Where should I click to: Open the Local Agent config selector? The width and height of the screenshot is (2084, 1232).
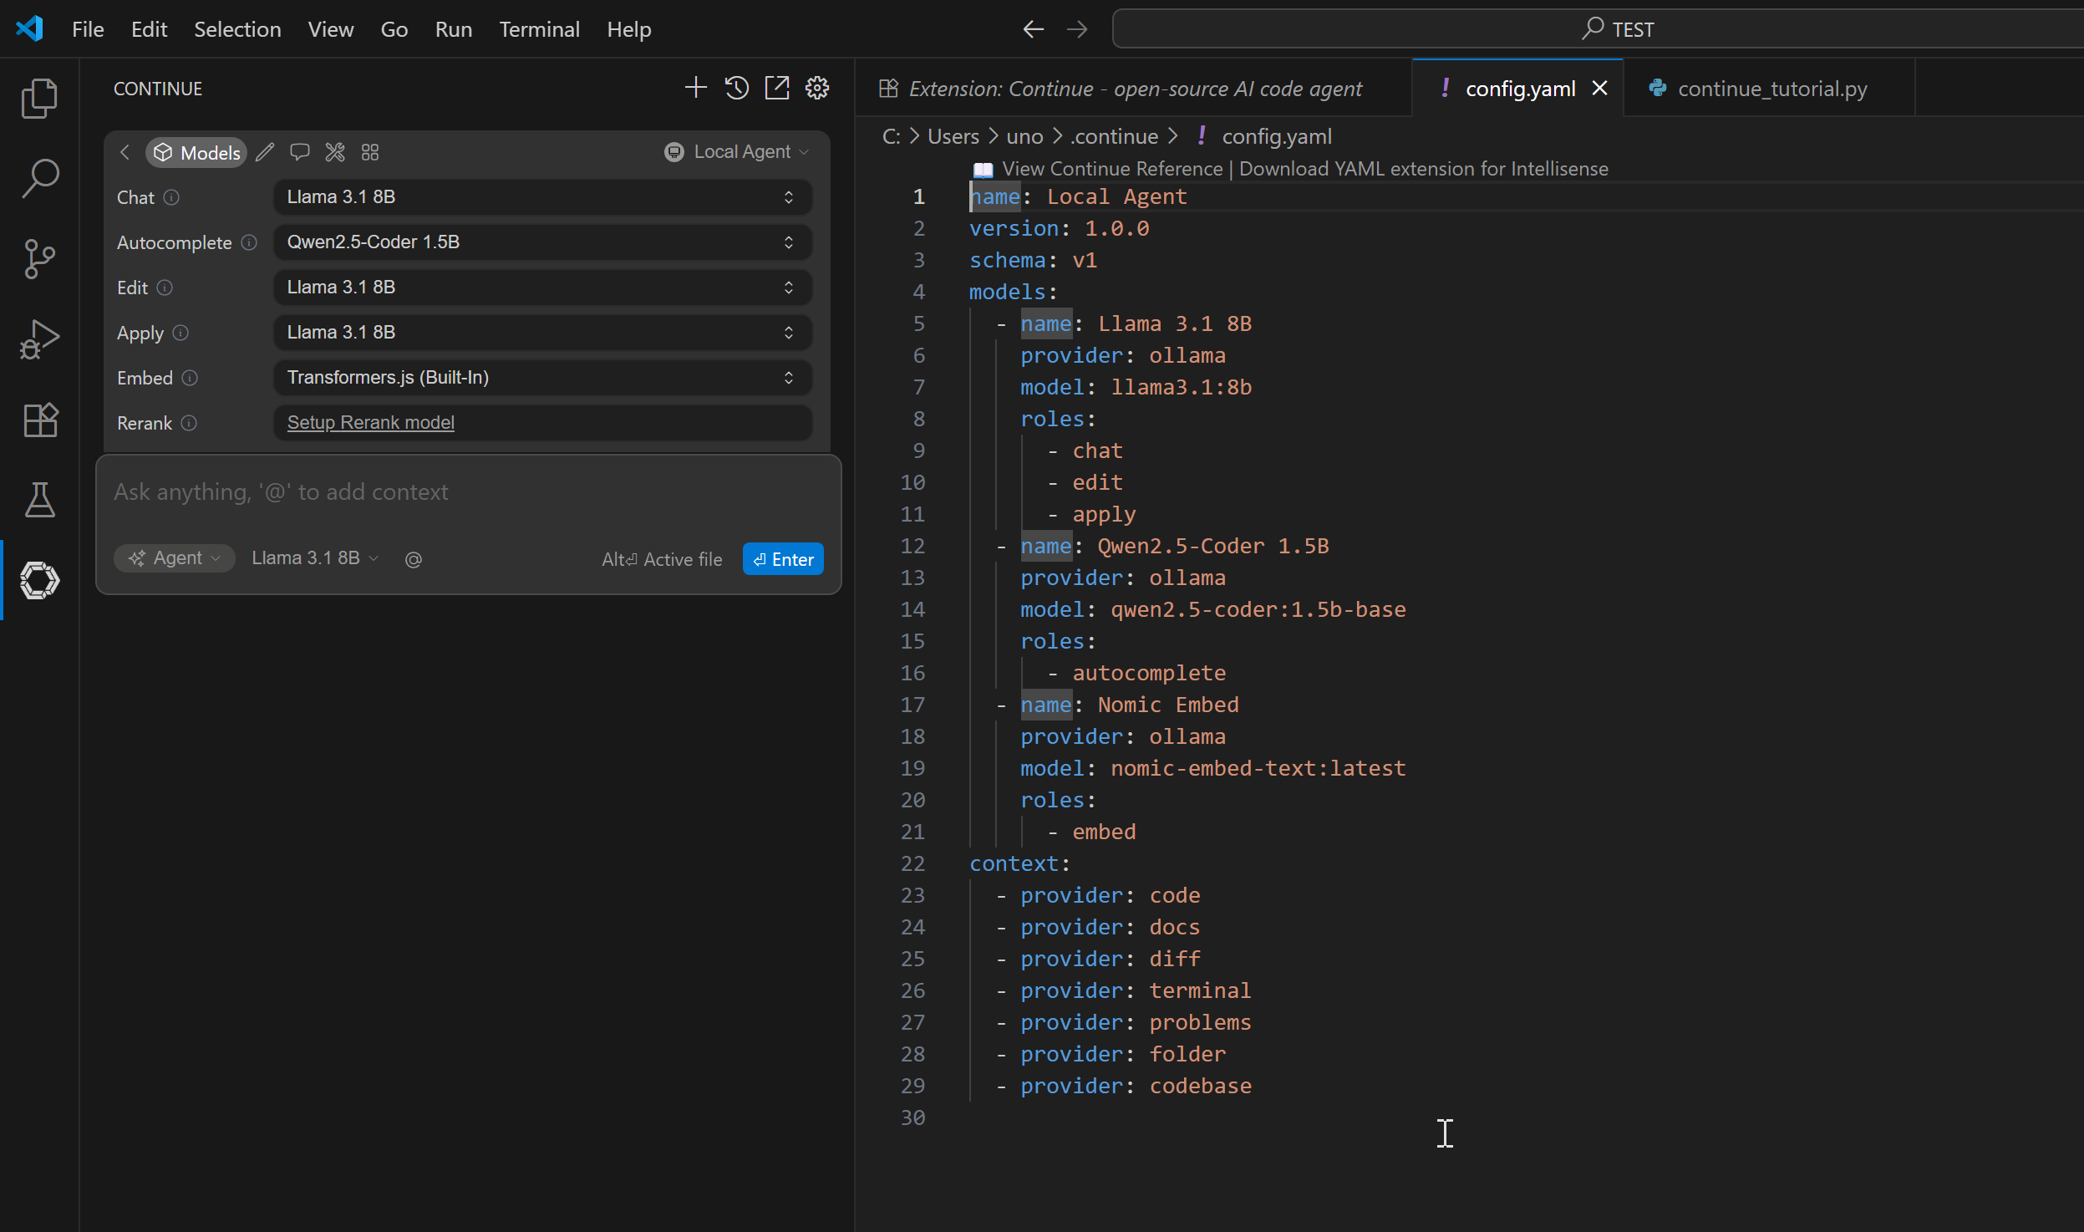pos(737,152)
